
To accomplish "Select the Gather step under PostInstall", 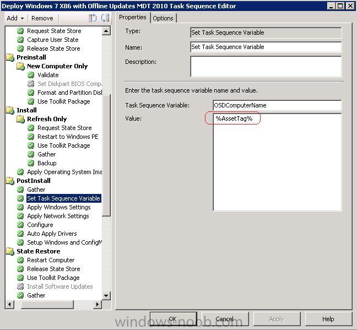I will 36,190.
